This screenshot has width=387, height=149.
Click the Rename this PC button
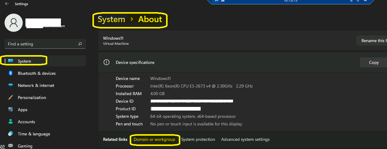click(372, 41)
